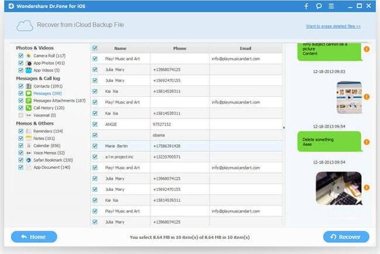Open the screenshot thumbnail in message preview
The height and width of the screenshot is (254, 380).
tap(349, 97)
